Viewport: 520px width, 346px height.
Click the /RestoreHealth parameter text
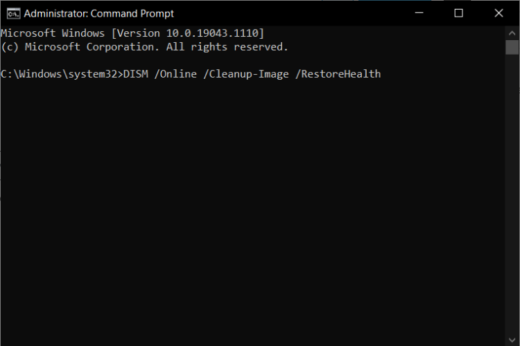click(x=338, y=74)
